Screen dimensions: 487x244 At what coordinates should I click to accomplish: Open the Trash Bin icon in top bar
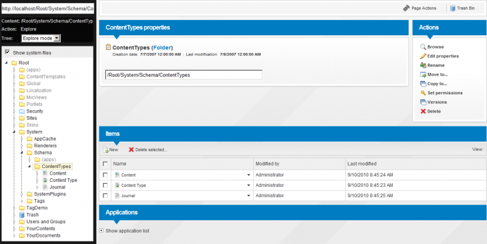pyautogui.click(x=453, y=9)
